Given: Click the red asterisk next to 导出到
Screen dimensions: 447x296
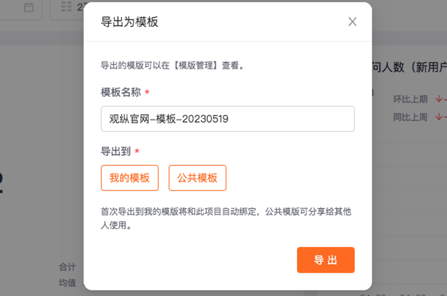Looking at the screenshot, I should click(x=137, y=151).
